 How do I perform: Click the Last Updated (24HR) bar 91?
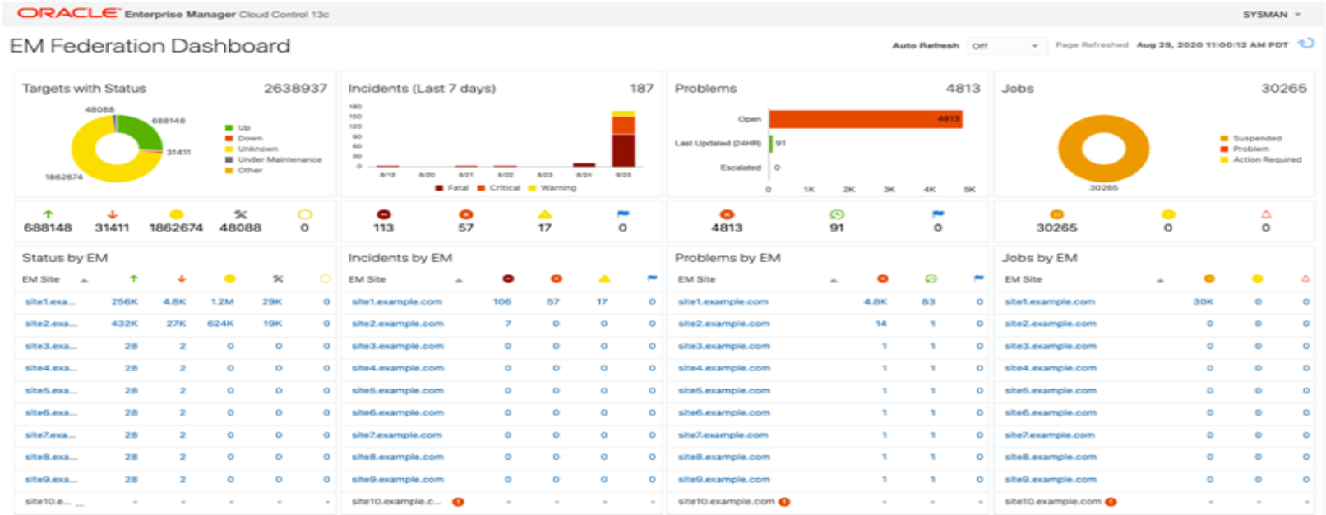point(771,143)
